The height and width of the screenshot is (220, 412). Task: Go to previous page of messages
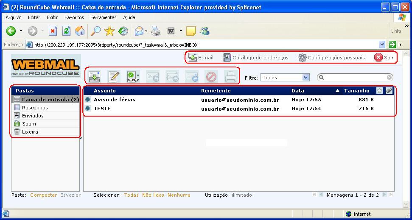[x=321, y=195]
